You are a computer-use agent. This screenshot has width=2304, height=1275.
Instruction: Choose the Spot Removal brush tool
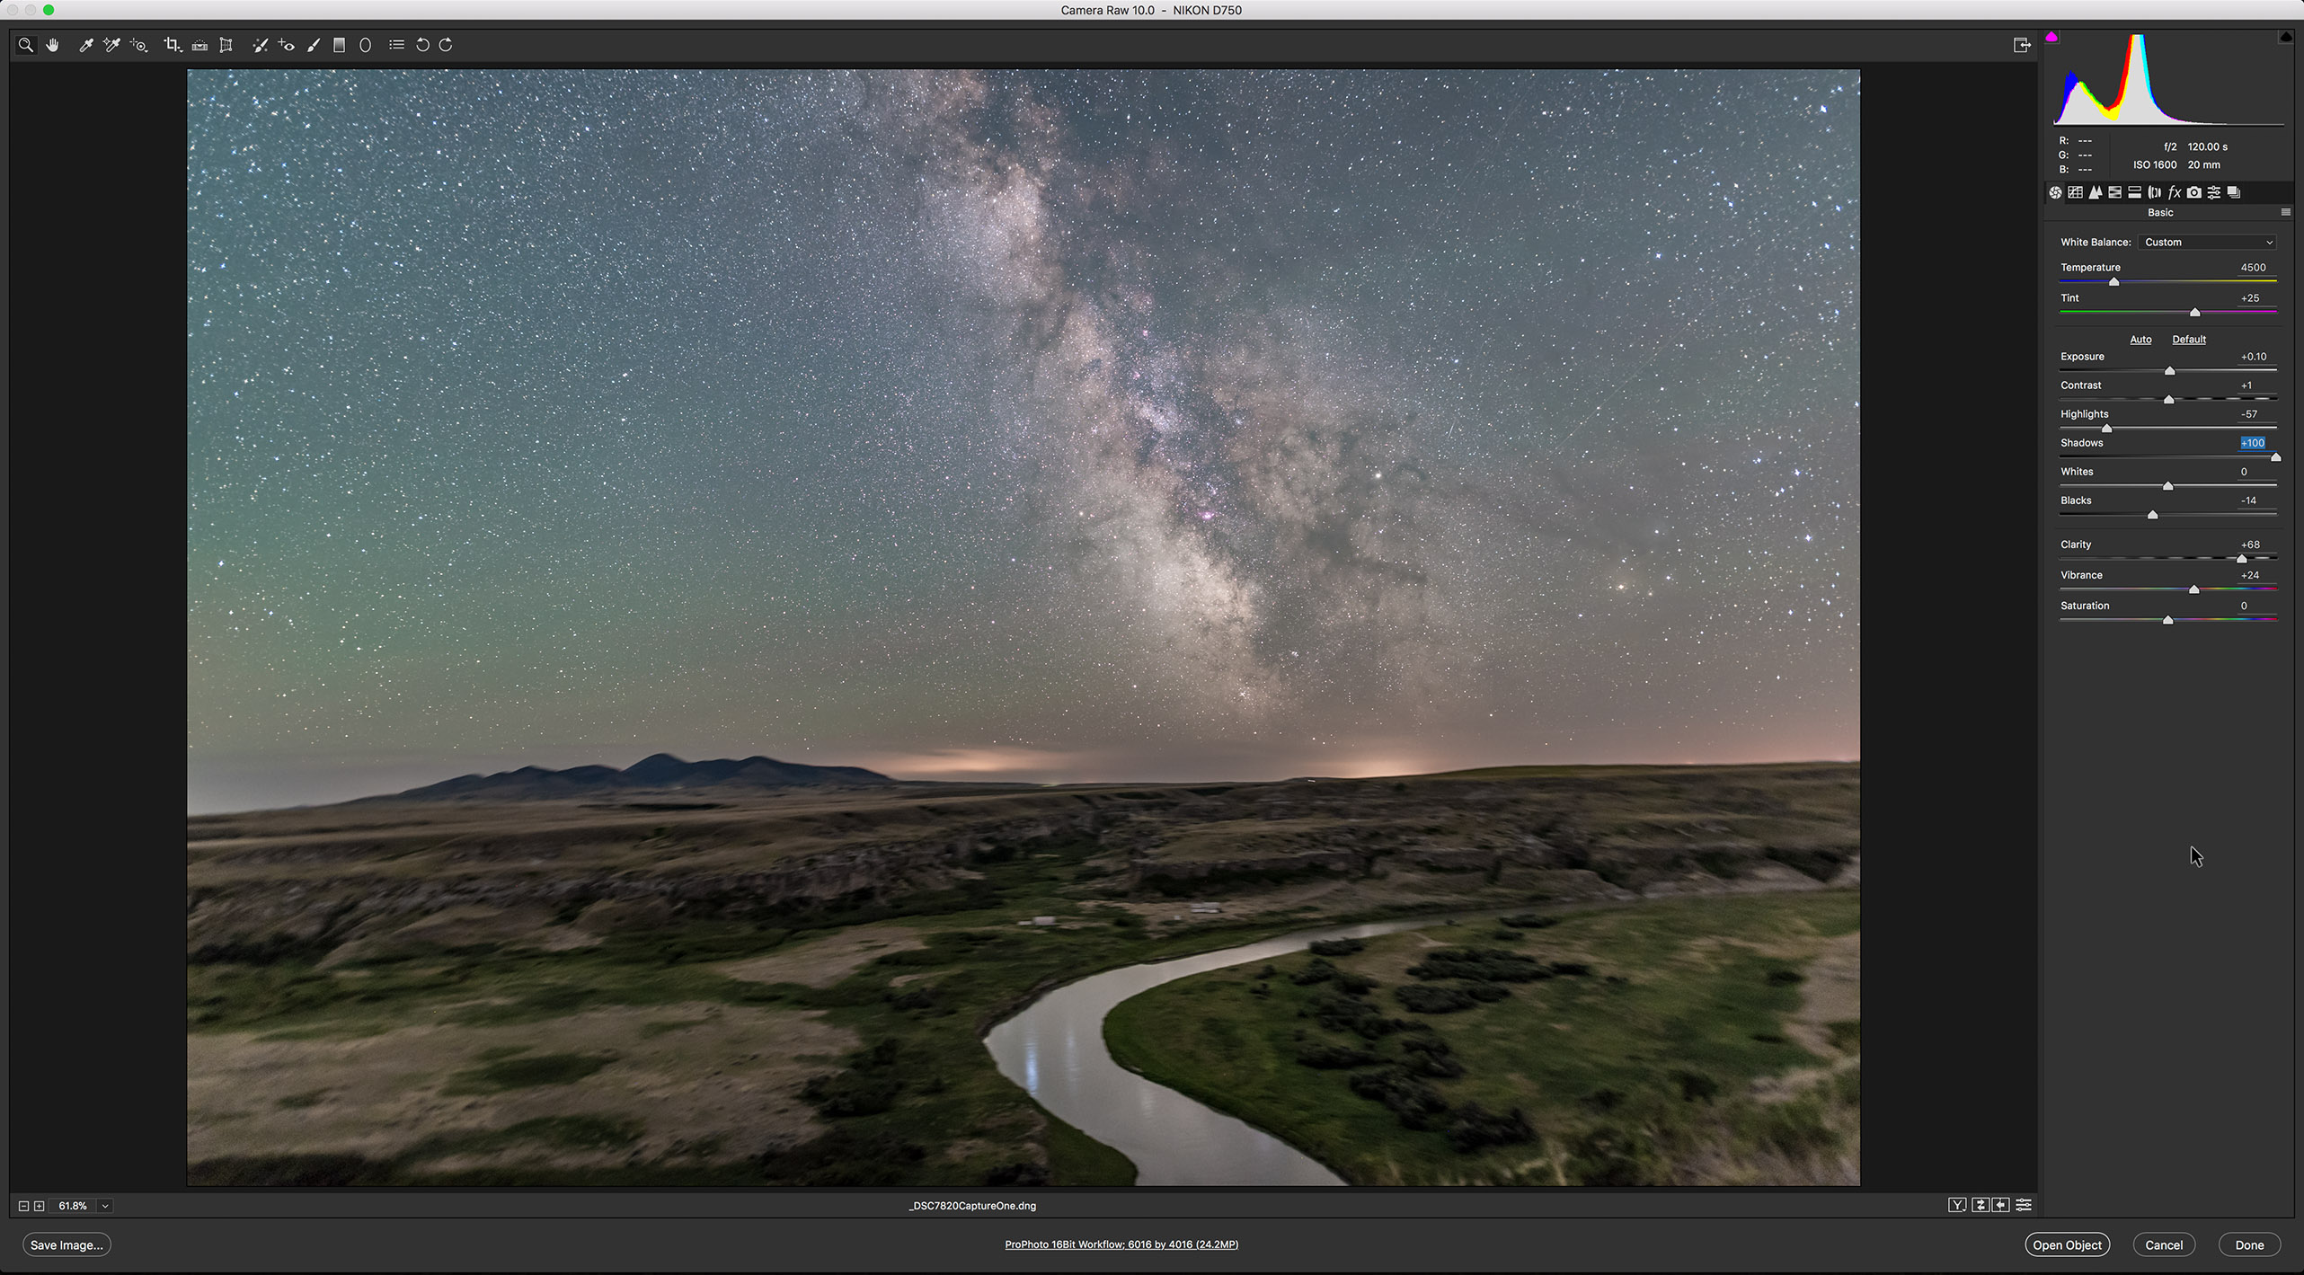[260, 45]
